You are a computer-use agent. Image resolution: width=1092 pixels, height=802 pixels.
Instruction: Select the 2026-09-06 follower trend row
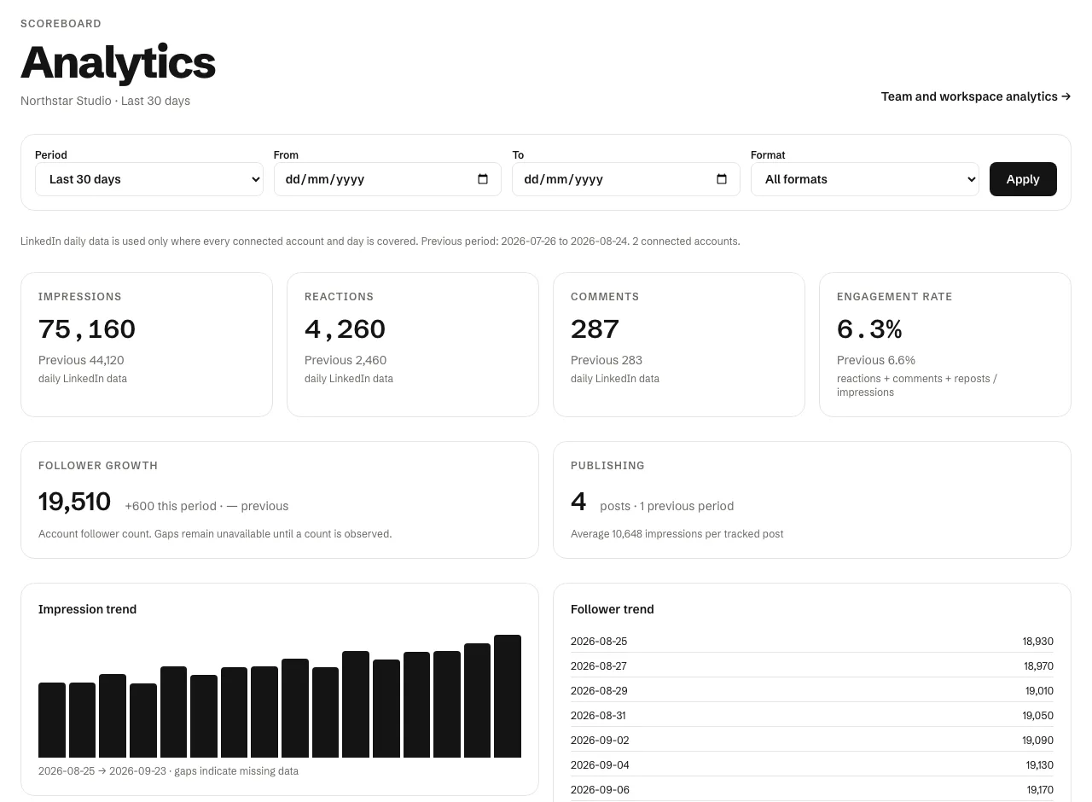tap(812, 790)
